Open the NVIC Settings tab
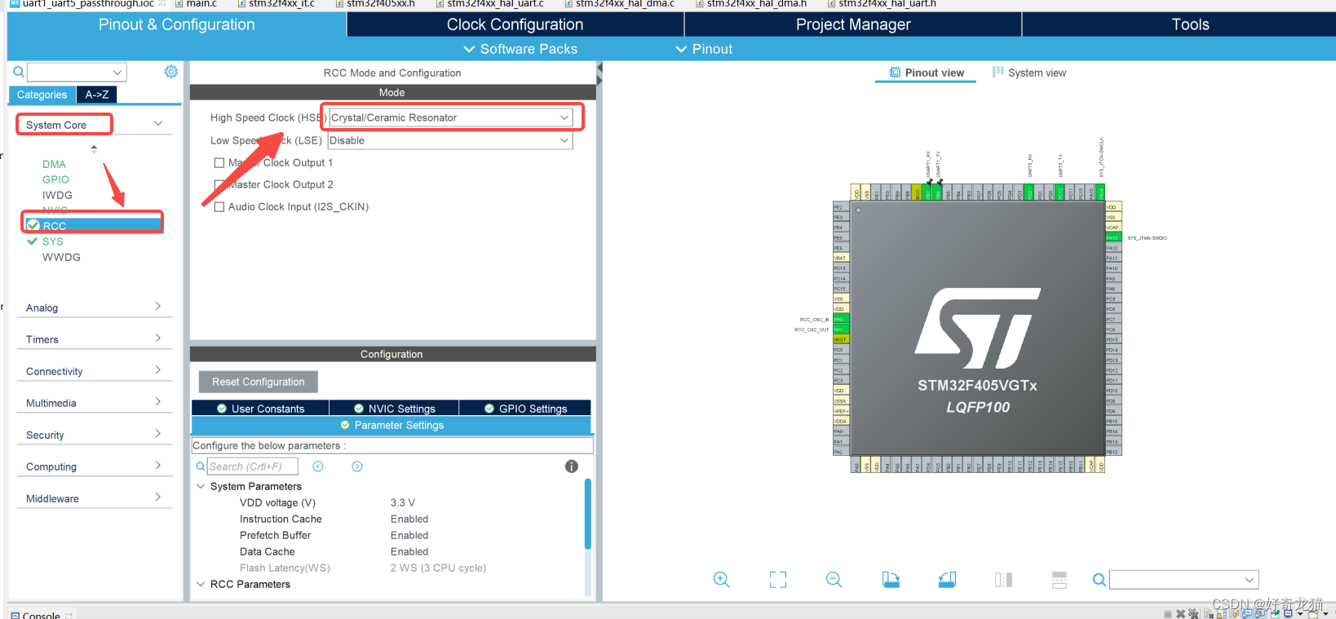Image resolution: width=1336 pixels, height=619 pixels. coord(394,409)
